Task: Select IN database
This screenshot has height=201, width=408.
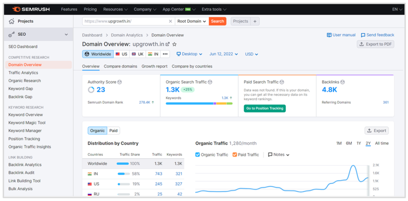Action: pyautogui.click(x=153, y=54)
